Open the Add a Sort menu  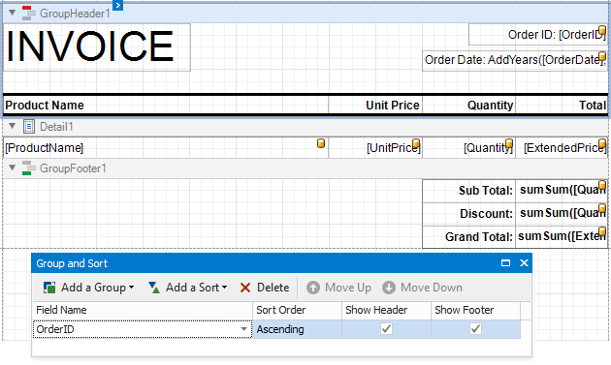(x=187, y=288)
